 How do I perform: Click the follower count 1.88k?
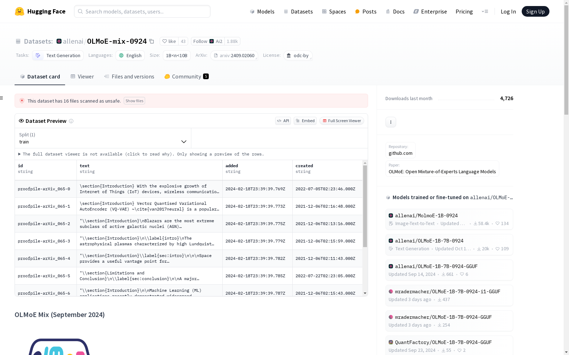pyautogui.click(x=232, y=41)
